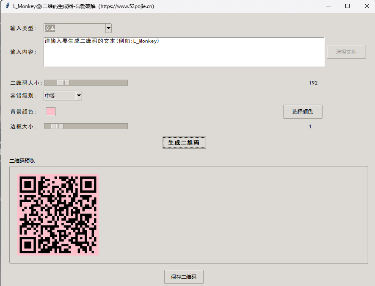
Task: Click the 边框大小 label
Action: pyautogui.click(x=23, y=127)
